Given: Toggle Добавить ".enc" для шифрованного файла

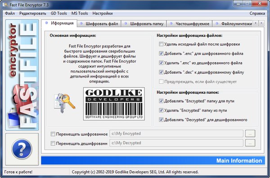Looking at the screenshot, I should tap(161, 54).
